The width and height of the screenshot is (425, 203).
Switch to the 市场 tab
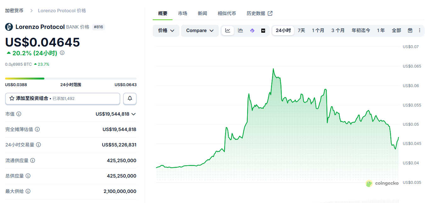[x=183, y=13]
